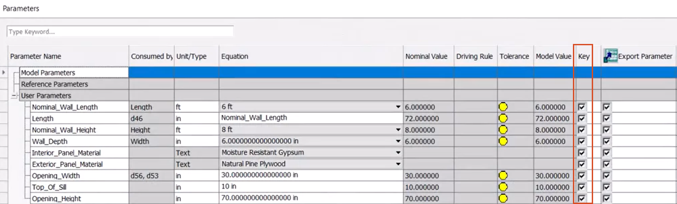Click the Tolerance column header
This screenshot has width=677, height=204.
tap(515, 56)
